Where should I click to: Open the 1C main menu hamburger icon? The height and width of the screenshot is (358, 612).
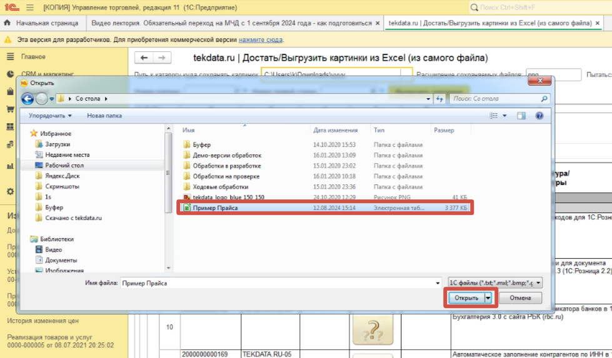[x=29, y=7]
